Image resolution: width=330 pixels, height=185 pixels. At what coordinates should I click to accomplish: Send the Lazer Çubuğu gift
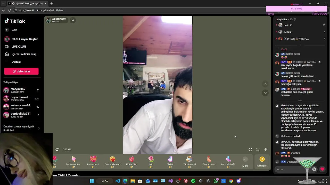tap(228, 162)
